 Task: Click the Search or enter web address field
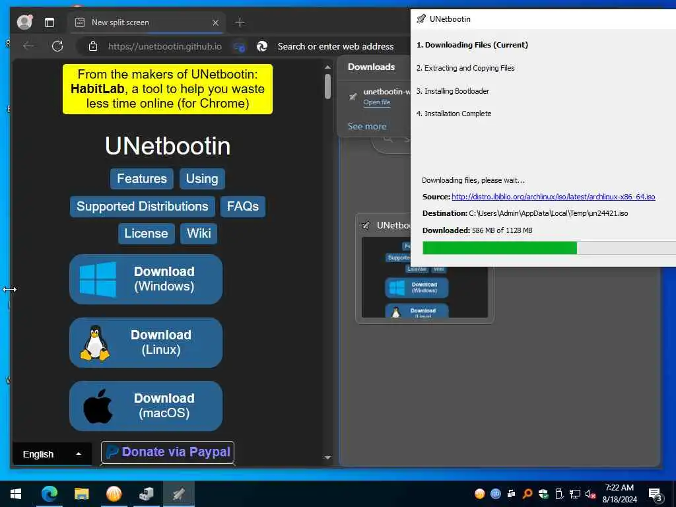[335, 47]
